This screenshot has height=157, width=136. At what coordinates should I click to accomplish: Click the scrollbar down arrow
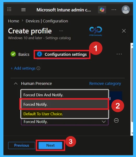(132, 133)
